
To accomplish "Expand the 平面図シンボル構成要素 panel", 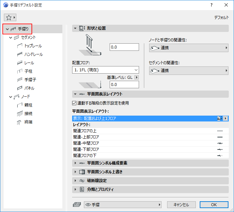I will (x=75, y=163).
